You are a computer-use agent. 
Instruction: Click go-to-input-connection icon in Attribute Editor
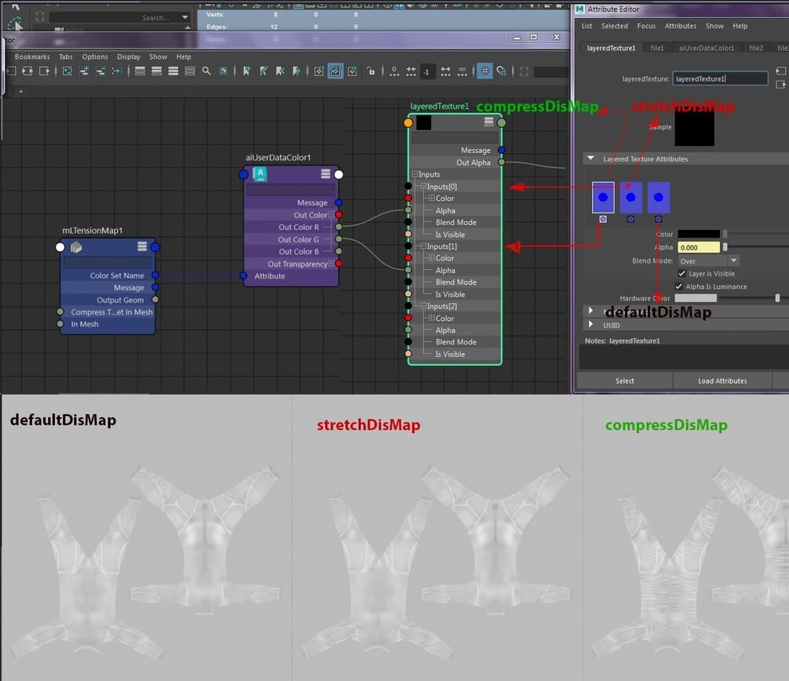point(780,71)
